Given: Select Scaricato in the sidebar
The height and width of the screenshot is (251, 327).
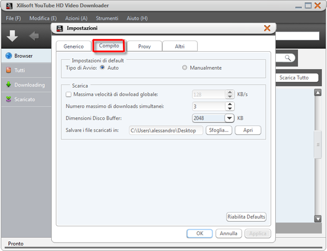Looking at the screenshot, I should [26, 99].
